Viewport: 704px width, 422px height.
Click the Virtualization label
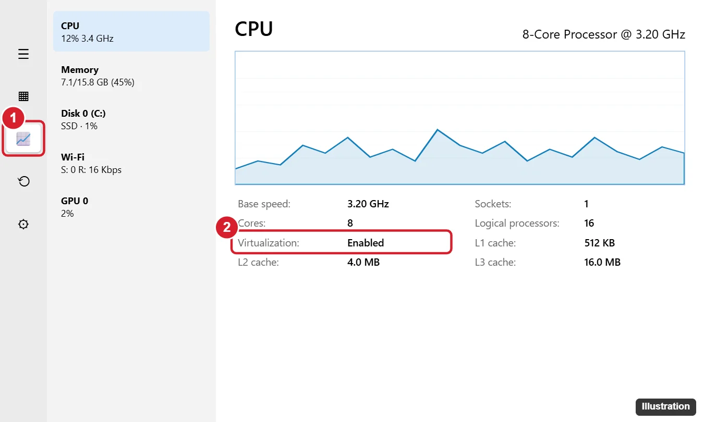[269, 243]
